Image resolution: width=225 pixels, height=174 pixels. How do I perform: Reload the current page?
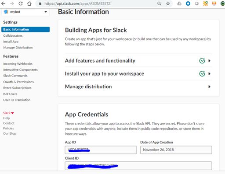click(x=21, y=3)
